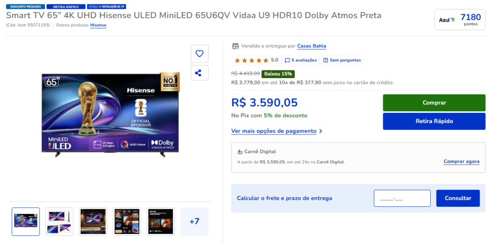
Task: Select the living room TV thumbnail
Action: tap(93, 221)
